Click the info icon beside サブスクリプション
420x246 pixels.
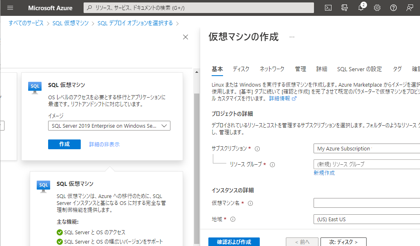coord(257,149)
